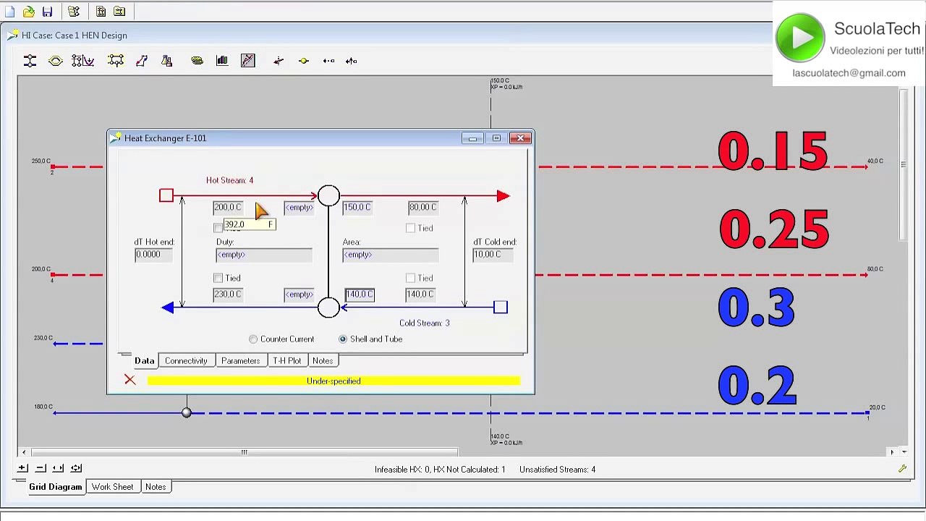Viewport: 926px width, 521px height.
Task: Click the HI Case window title icon
Action: tap(13, 35)
